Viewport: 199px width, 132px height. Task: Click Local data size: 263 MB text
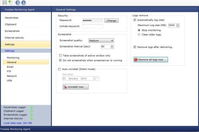point(18,123)
